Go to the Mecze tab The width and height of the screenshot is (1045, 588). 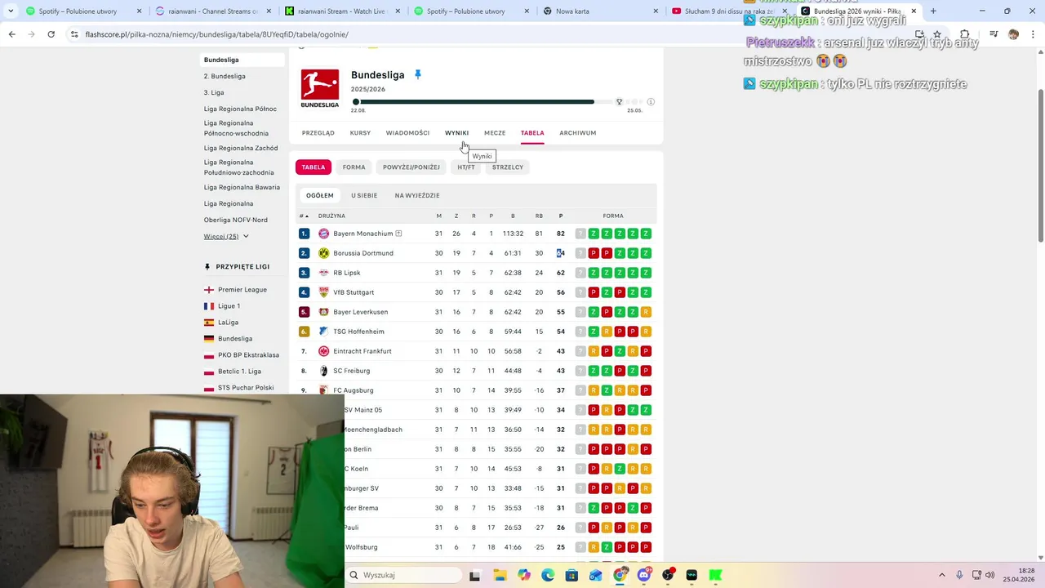[495, 132]
